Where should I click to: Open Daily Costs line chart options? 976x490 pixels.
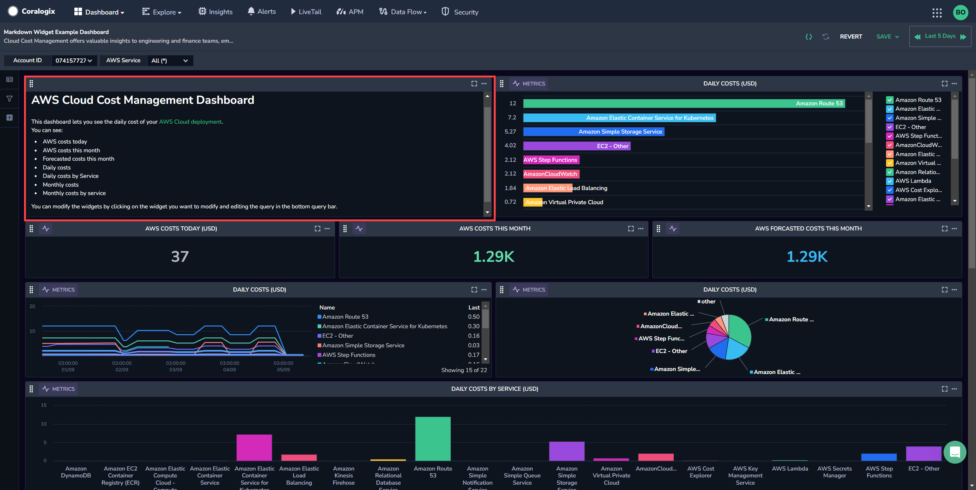[x=484, y=290]
